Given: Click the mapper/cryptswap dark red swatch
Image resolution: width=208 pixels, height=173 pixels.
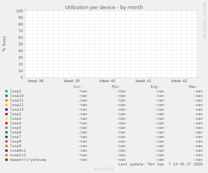Looking at the screenshot, I should coord(6,160).
